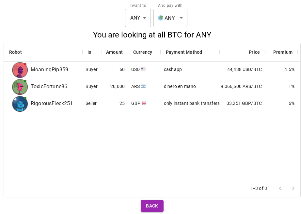Click the USD flag icon
301x214 pixels.
[143, 69]
